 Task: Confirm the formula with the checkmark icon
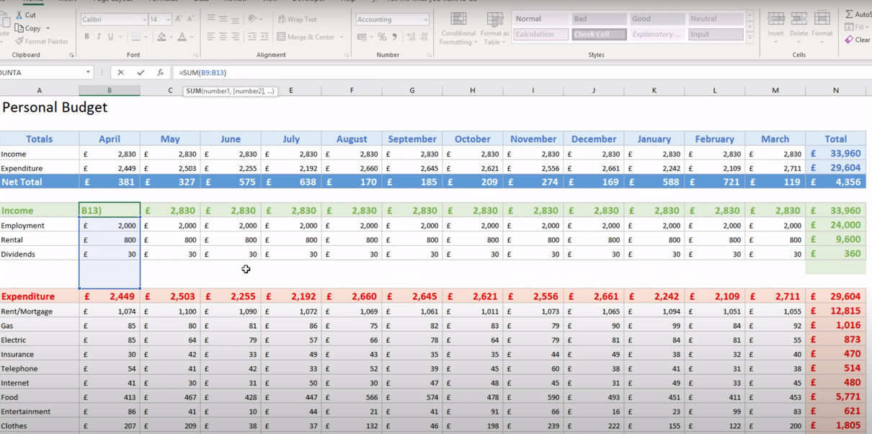pos(141,73)
